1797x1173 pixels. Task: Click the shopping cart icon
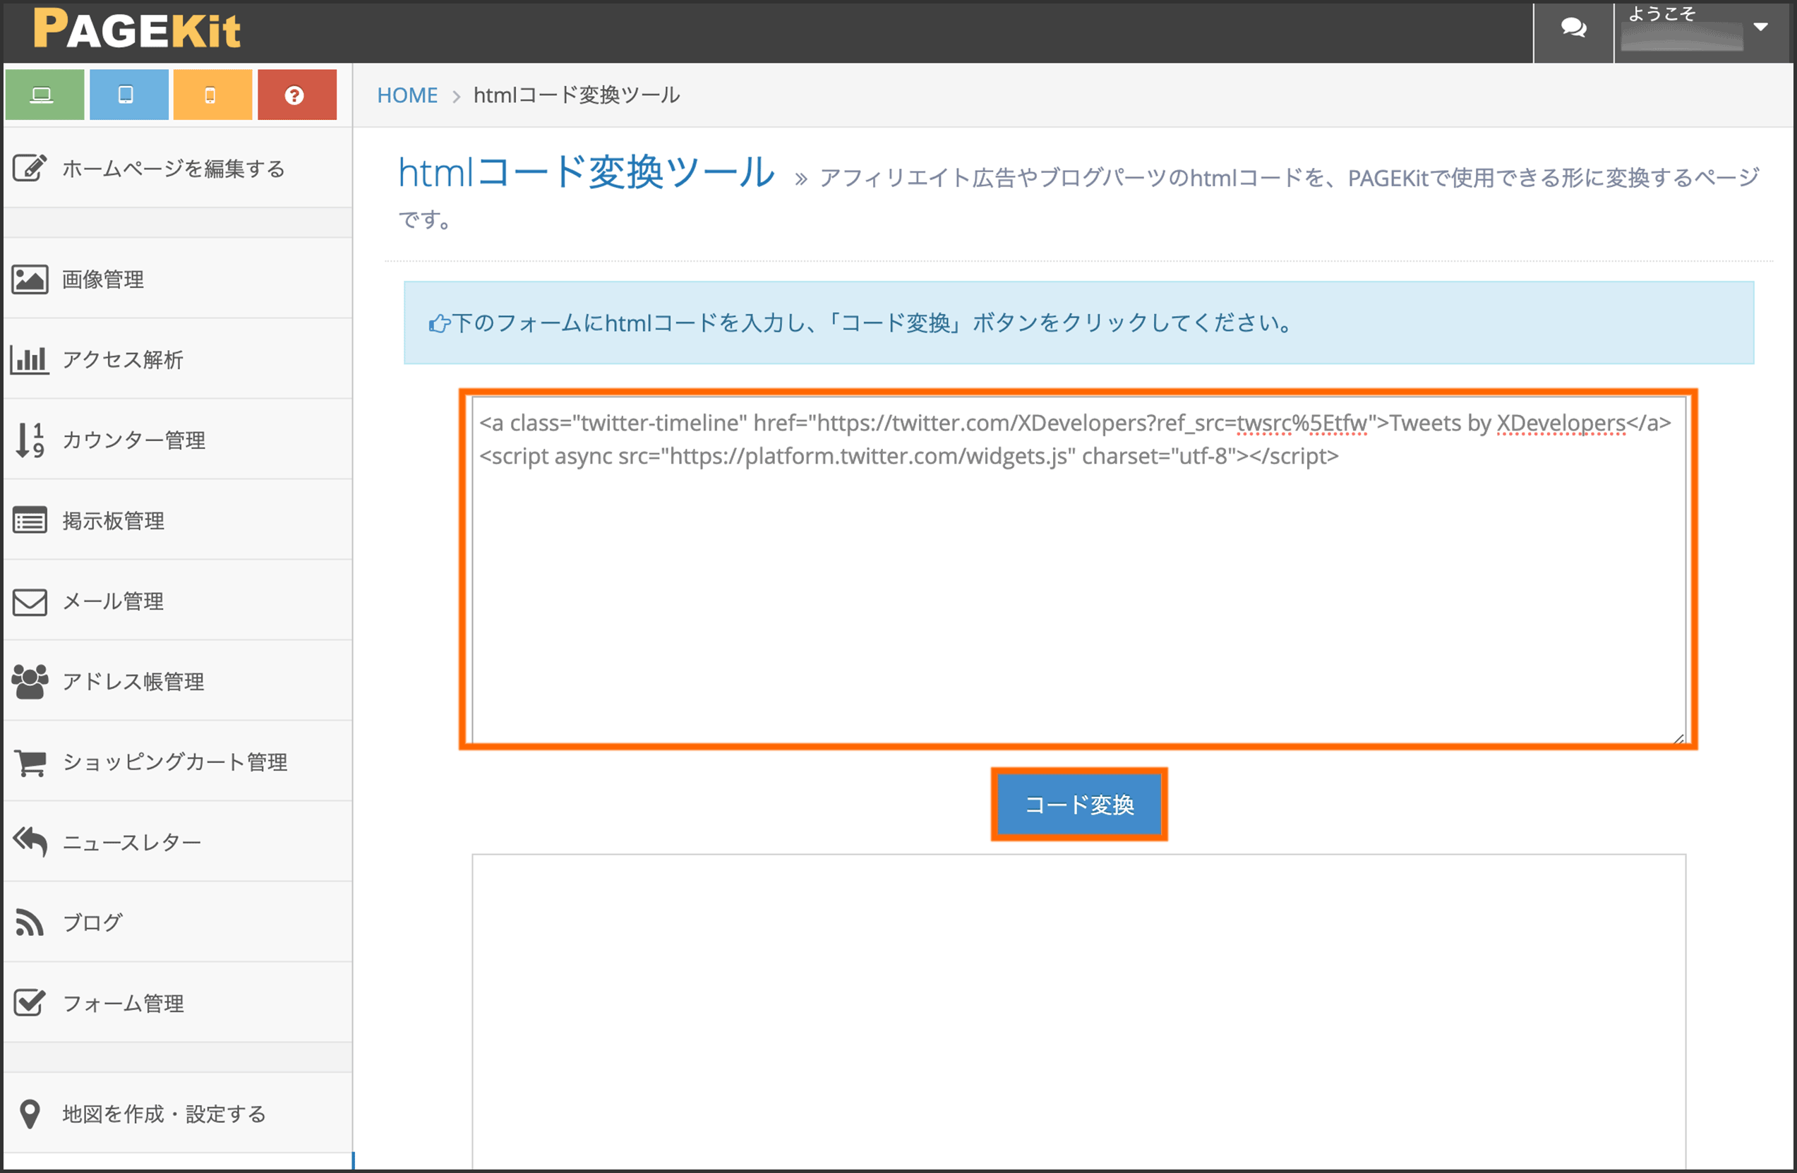pos(30,762)
